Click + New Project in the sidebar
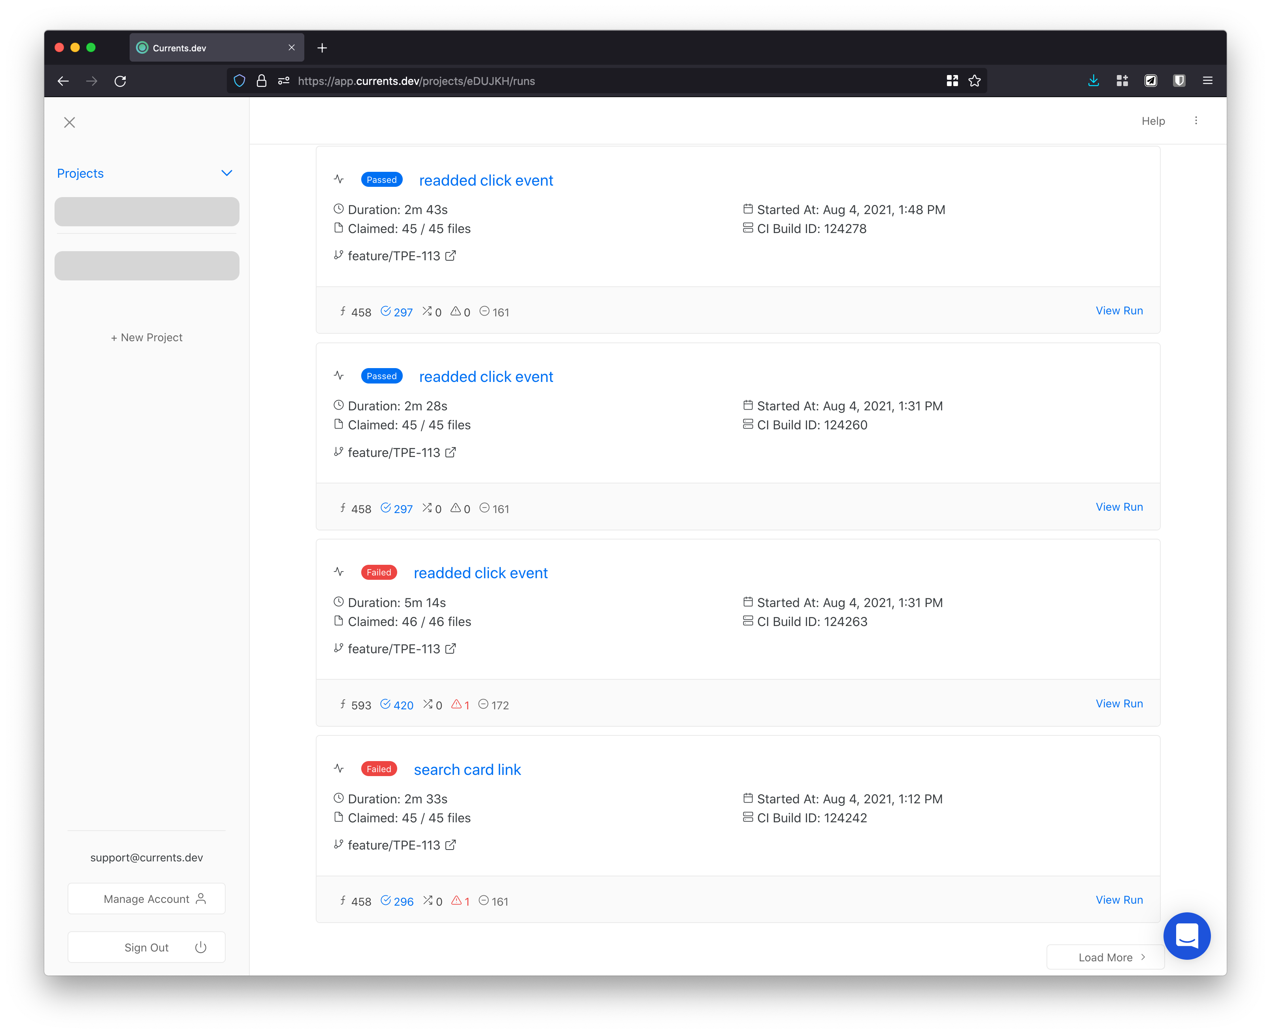 (x=147, y=338)
